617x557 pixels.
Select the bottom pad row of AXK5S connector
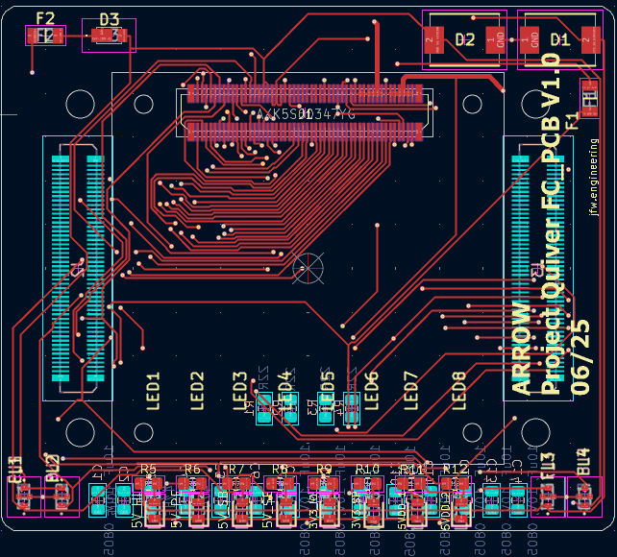pos(305,132)
